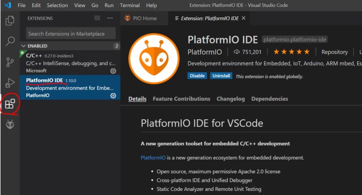Screen dimensions: 362x195
Task: Open the PlatformIO alien icon in activity bar
Action: click(x=10, y=124)
